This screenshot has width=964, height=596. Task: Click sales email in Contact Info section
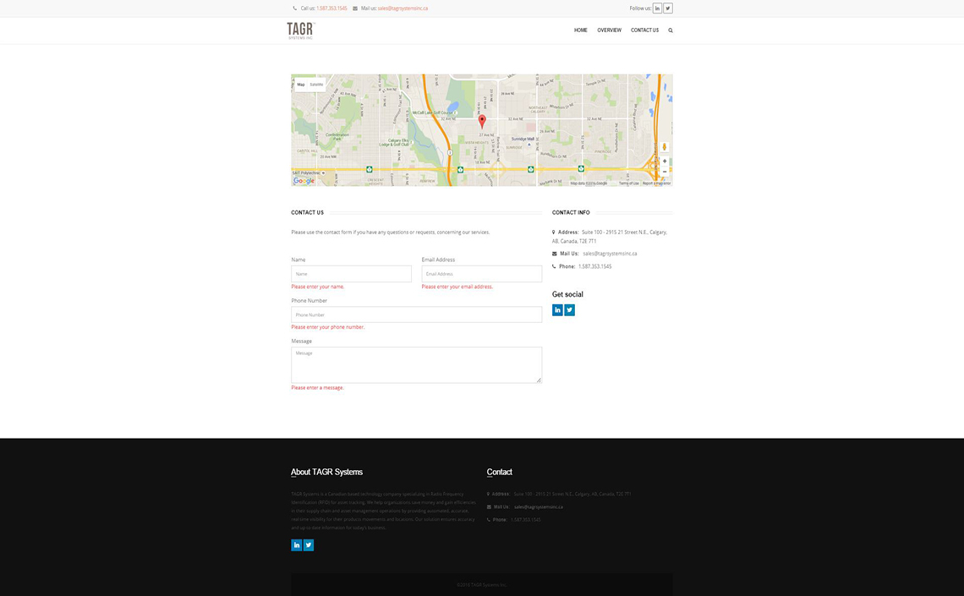click(610, 253)
